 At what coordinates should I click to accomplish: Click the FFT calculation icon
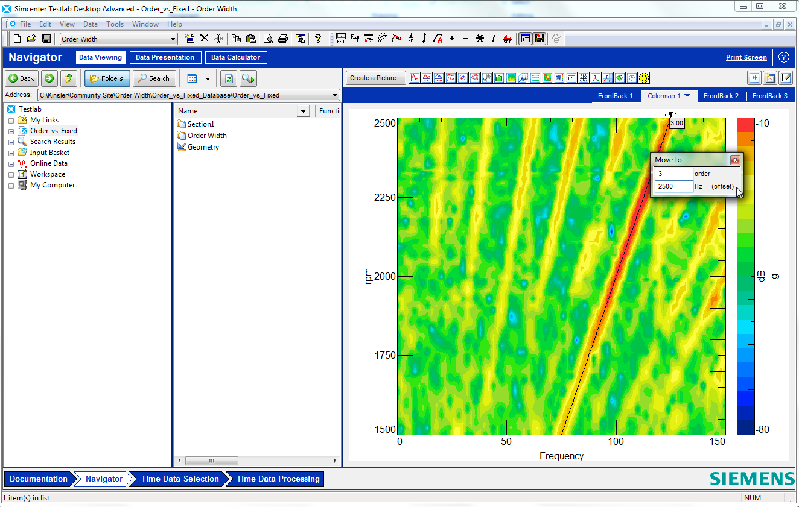pyautogui.click(x=341, y=38)
